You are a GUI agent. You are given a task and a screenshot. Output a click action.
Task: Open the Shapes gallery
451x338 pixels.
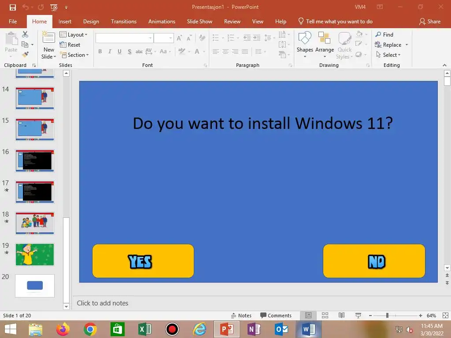[305, 44]
